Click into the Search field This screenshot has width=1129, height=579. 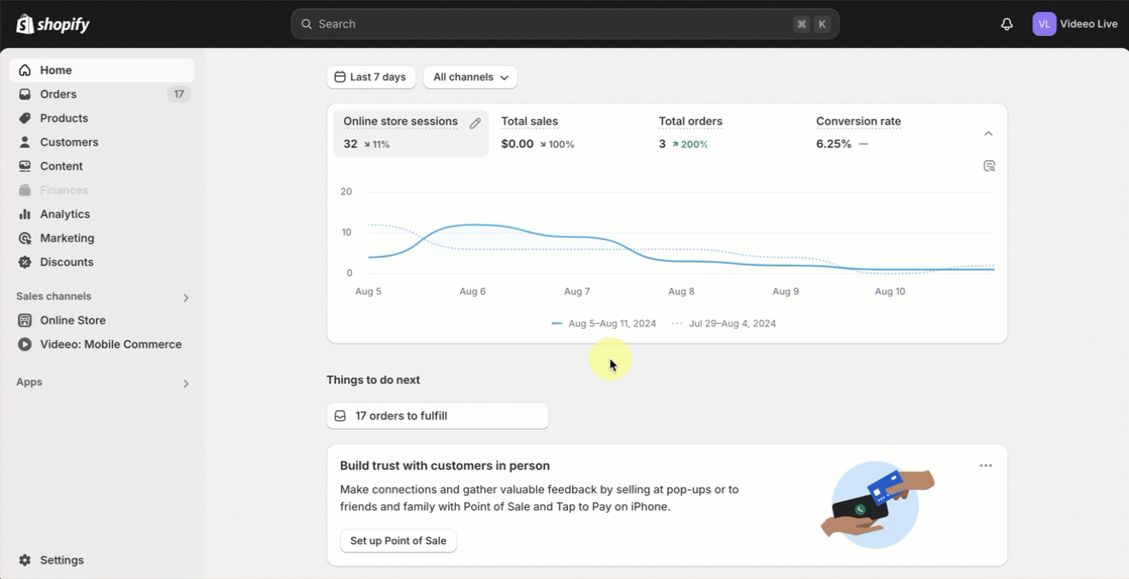click(548, 24)
